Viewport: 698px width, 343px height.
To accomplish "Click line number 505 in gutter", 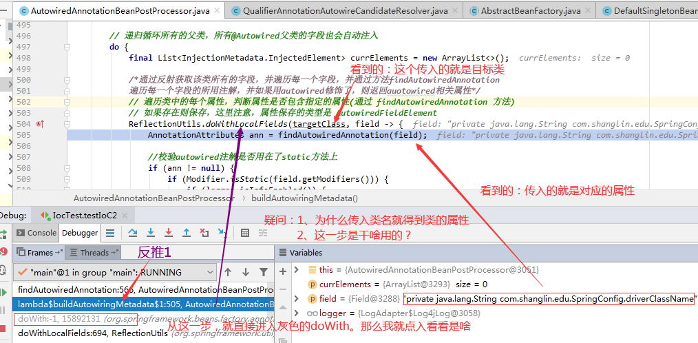I will click(23, 135).
